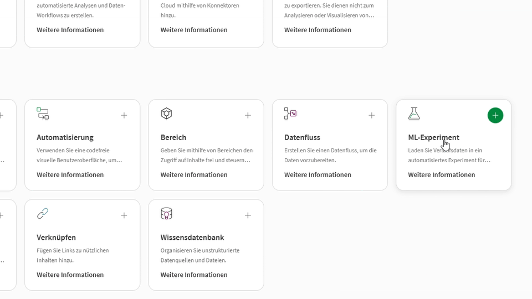Click the Verknüpfen chain link icon
Viewport: 532px width, 299px height.
(43, 214)
